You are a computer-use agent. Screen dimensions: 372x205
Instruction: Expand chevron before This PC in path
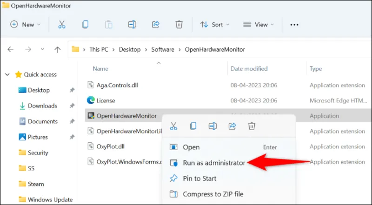(84, 50)
